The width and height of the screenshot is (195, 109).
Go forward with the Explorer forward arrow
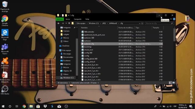[63, 23]
